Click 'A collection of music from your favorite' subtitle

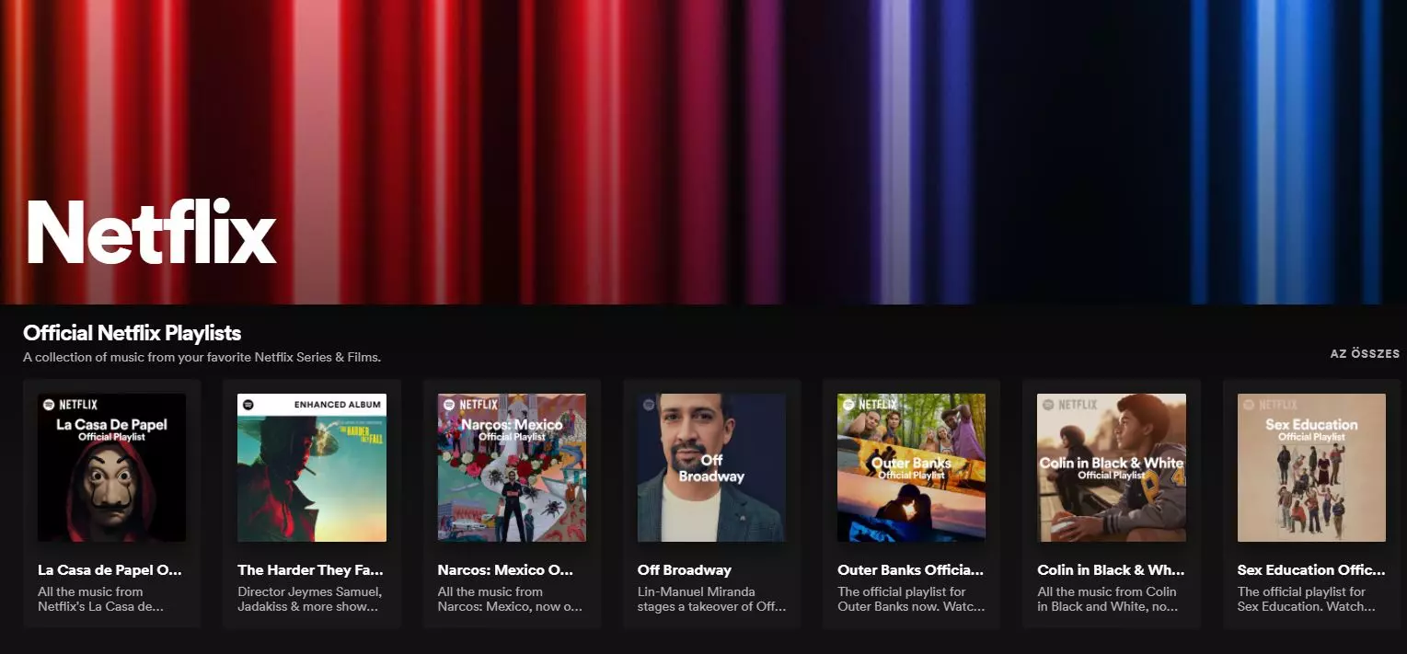tap(202, 357)
